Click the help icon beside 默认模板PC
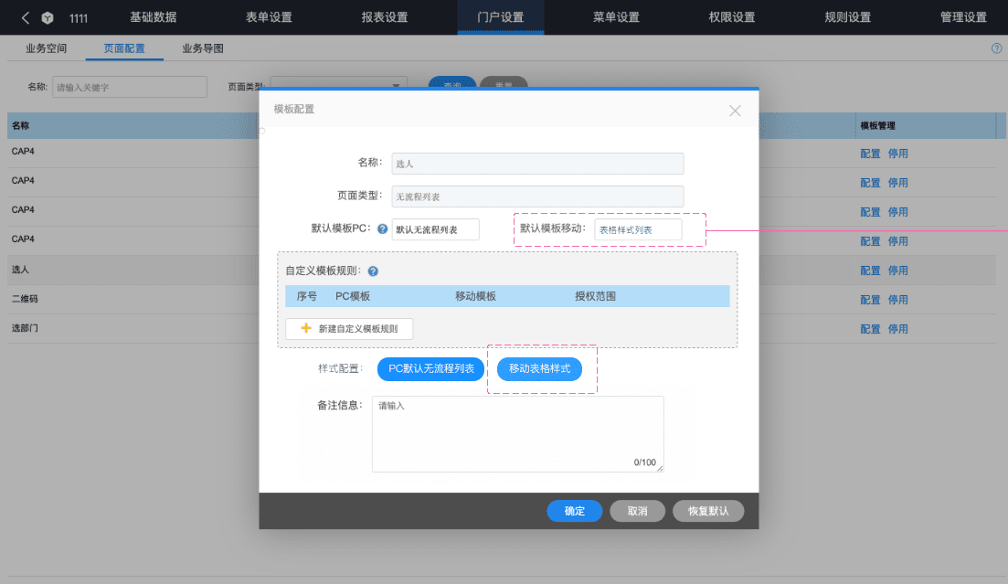Viewport: 1008px width, 584px height. pos(383,229)
